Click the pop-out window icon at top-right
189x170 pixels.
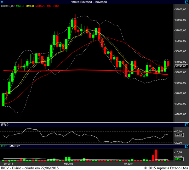click(186, 2)
